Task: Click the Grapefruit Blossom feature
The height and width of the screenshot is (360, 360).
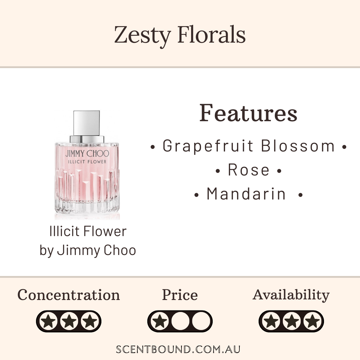Action: [x=248, y=146]
